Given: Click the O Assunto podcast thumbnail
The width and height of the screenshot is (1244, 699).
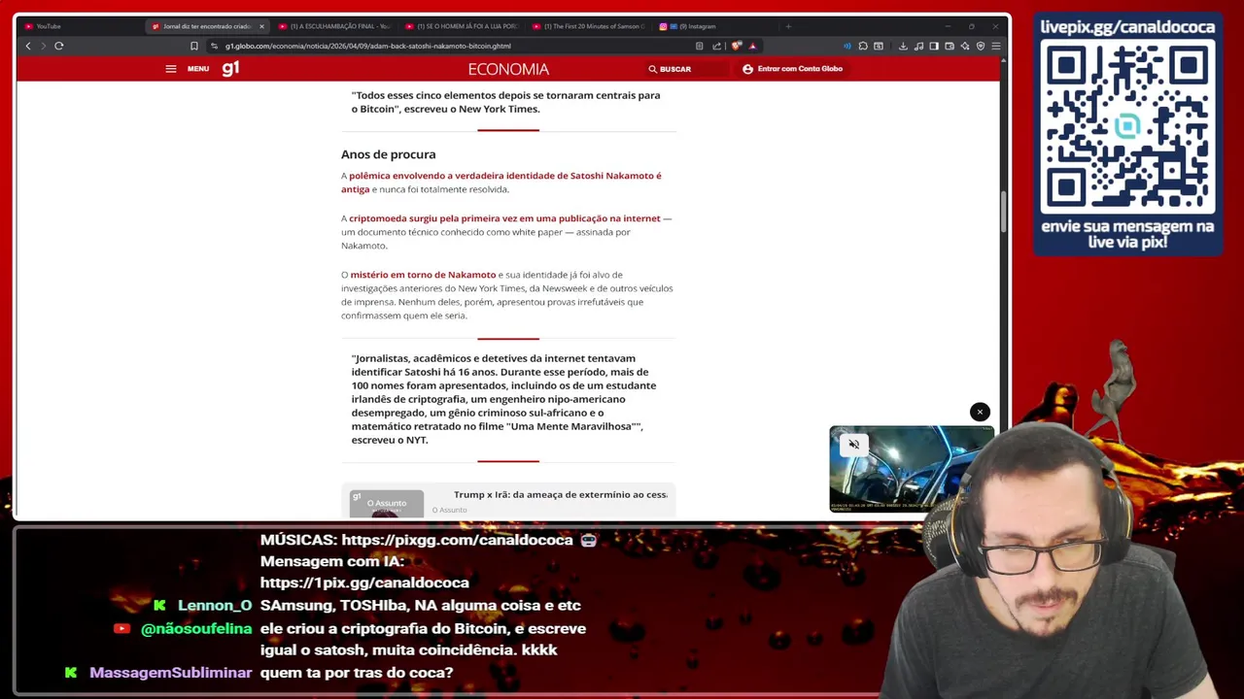Looking at the screenshot, I should click(387, 503).
